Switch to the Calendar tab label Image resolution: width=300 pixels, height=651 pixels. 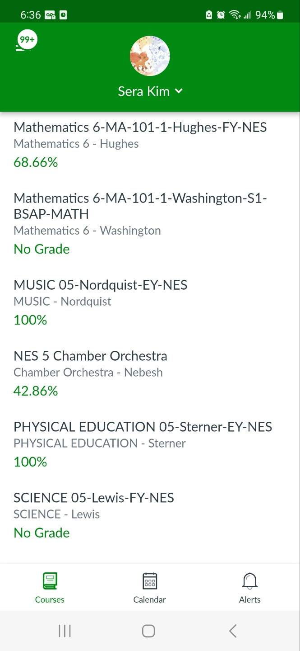(x=149, y=600)
